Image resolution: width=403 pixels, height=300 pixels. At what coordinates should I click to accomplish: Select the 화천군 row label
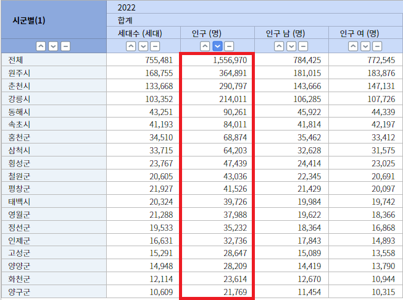tap(54, 279)
